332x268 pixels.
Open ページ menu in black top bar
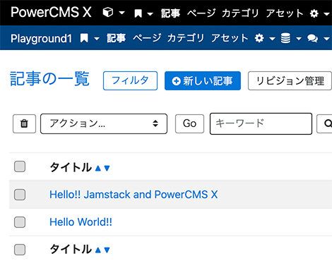[201, 13]
